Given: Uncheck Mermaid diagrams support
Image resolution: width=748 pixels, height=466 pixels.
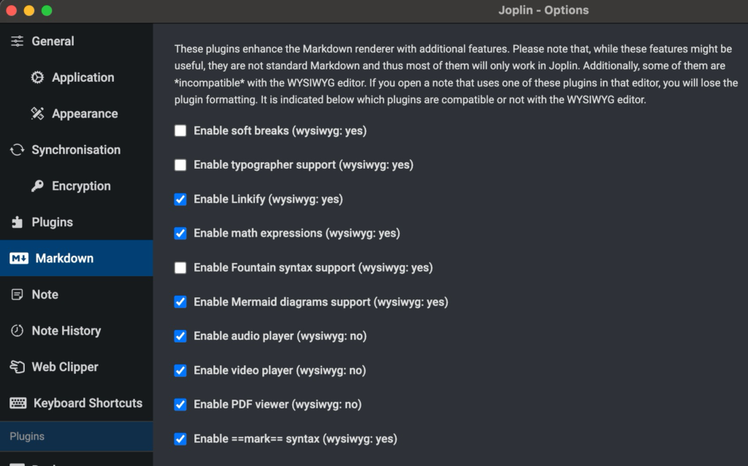Looking at the screenshot, I should [x=180, y=302].
